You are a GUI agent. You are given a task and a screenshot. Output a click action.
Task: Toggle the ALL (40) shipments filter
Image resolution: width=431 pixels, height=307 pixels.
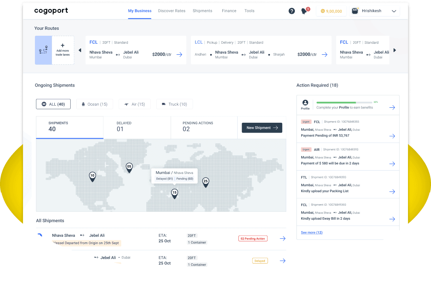coord(53,104)
